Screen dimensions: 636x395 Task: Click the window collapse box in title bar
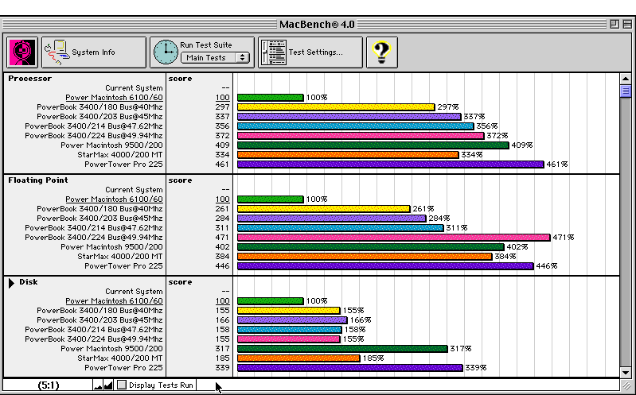pos(626,24)
